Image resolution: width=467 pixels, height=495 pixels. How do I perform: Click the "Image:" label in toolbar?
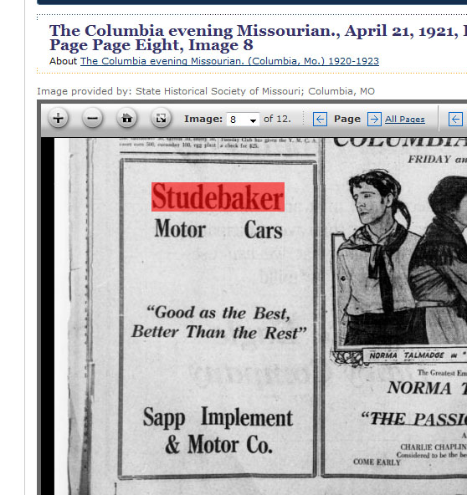[203, 119]
